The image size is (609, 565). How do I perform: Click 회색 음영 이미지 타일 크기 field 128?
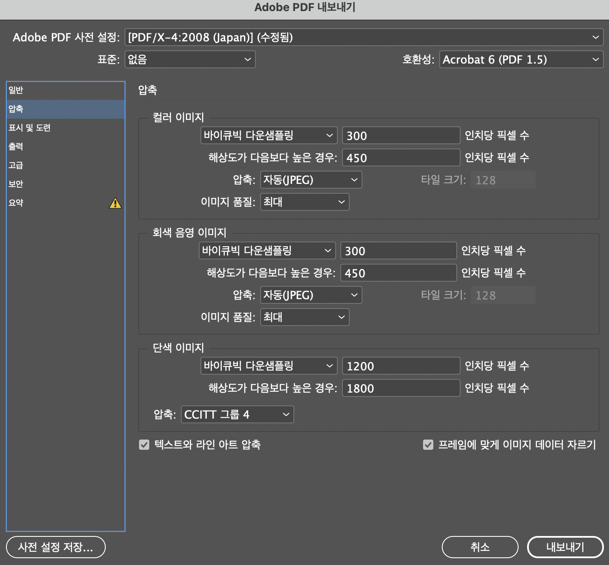pyautogui.click(x=503, y=295)
